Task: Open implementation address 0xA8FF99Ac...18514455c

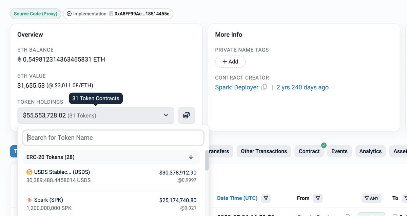Action: pyautogui.click(x=142, y=14)
